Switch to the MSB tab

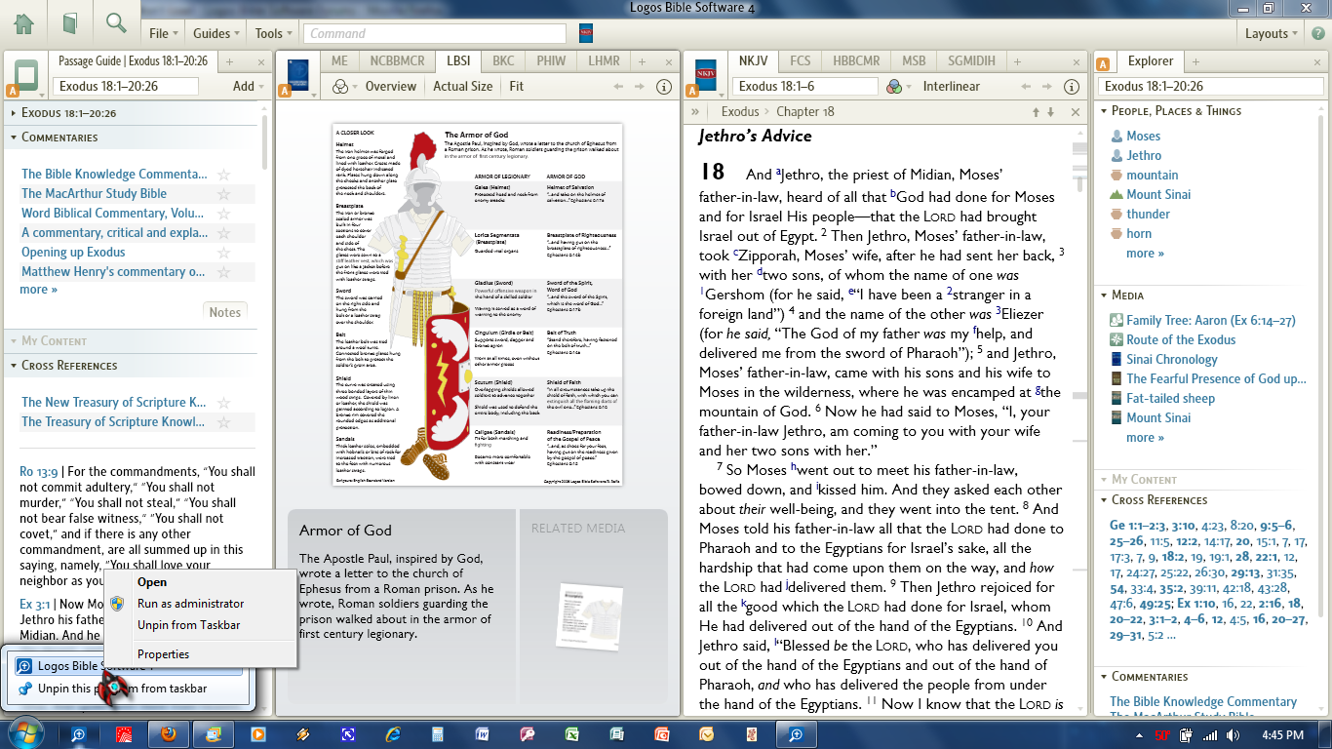pos(914,60)
